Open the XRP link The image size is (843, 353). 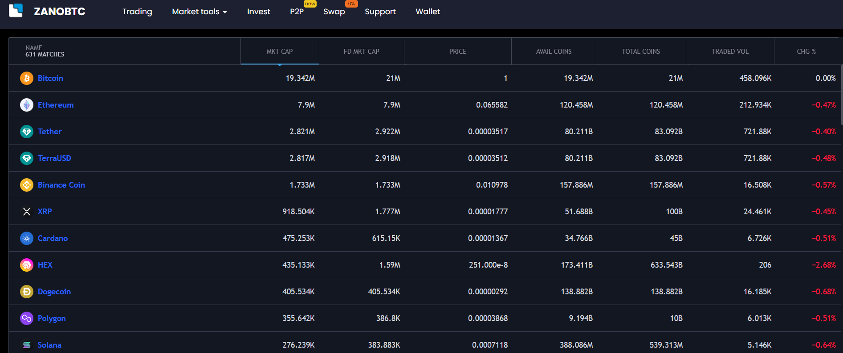[x=45, y=212]
